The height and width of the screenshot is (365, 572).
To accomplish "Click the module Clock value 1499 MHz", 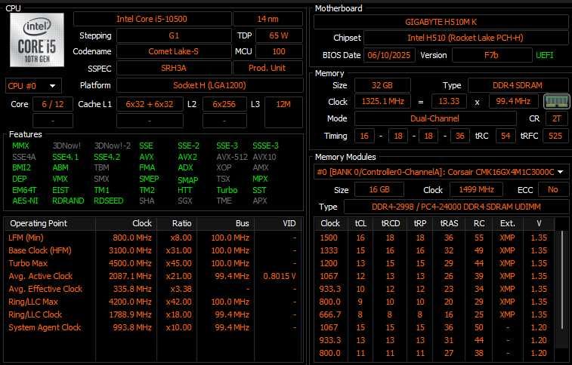I will click(x=477, y=190).
